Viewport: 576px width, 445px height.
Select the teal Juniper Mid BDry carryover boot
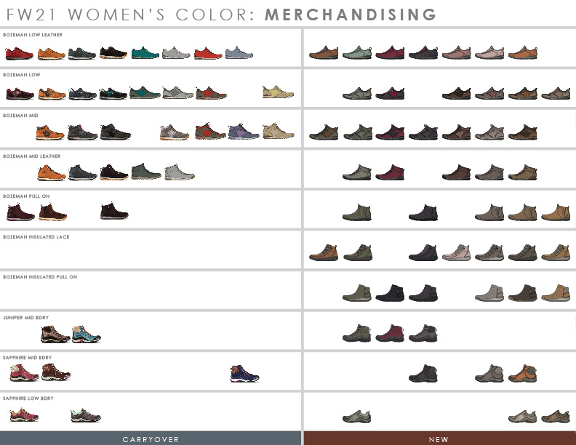86,334
